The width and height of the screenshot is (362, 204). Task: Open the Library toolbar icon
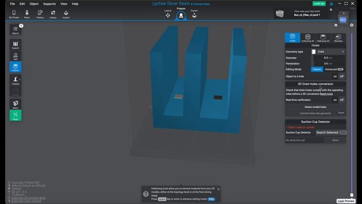pos(53,14)
